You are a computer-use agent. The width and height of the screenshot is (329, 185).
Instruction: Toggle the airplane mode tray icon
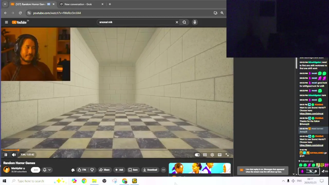[x=293, y=181]
